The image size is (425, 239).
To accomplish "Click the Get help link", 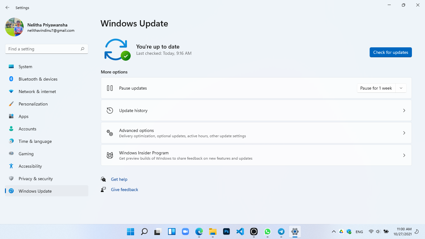I will click(x=119, y=179).
